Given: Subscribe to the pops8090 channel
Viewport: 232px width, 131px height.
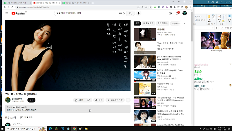Looking at the screenshot, I should (x=31, y=100).
